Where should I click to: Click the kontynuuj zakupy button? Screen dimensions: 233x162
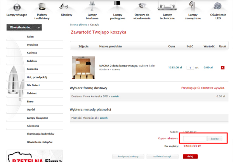[128, 157]
